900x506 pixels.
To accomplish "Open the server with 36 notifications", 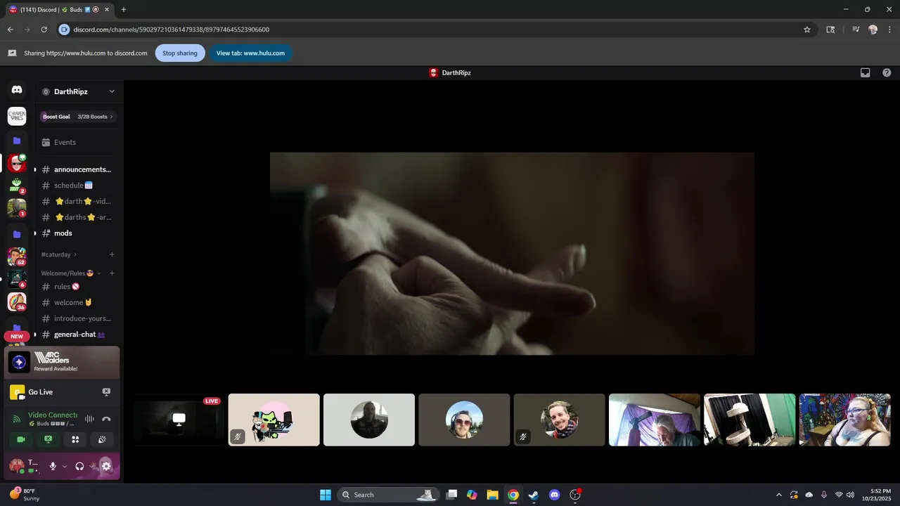I will click(x=17, y=301).
